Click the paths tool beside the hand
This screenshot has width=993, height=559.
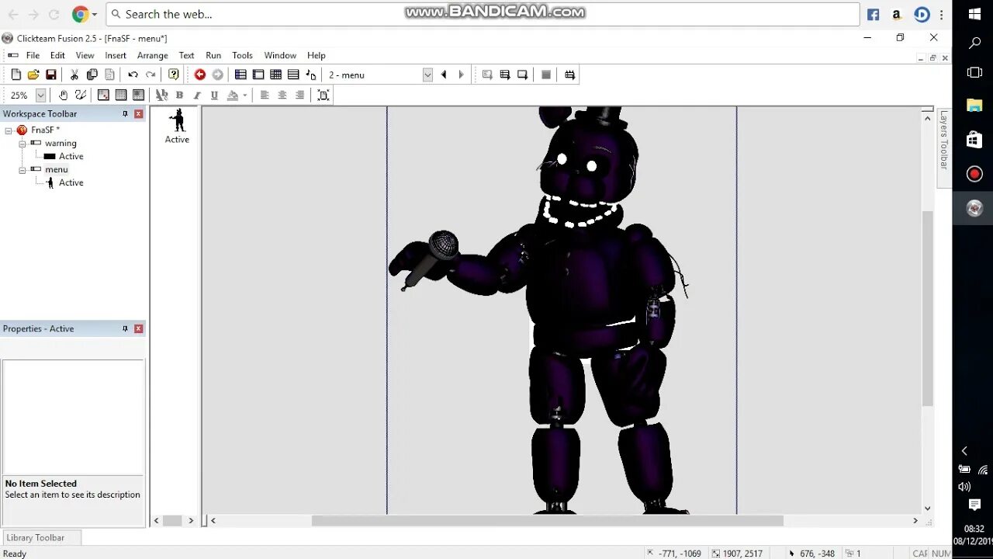[80, 95]
